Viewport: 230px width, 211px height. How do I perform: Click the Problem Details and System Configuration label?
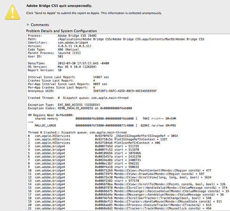click(61, 31)
